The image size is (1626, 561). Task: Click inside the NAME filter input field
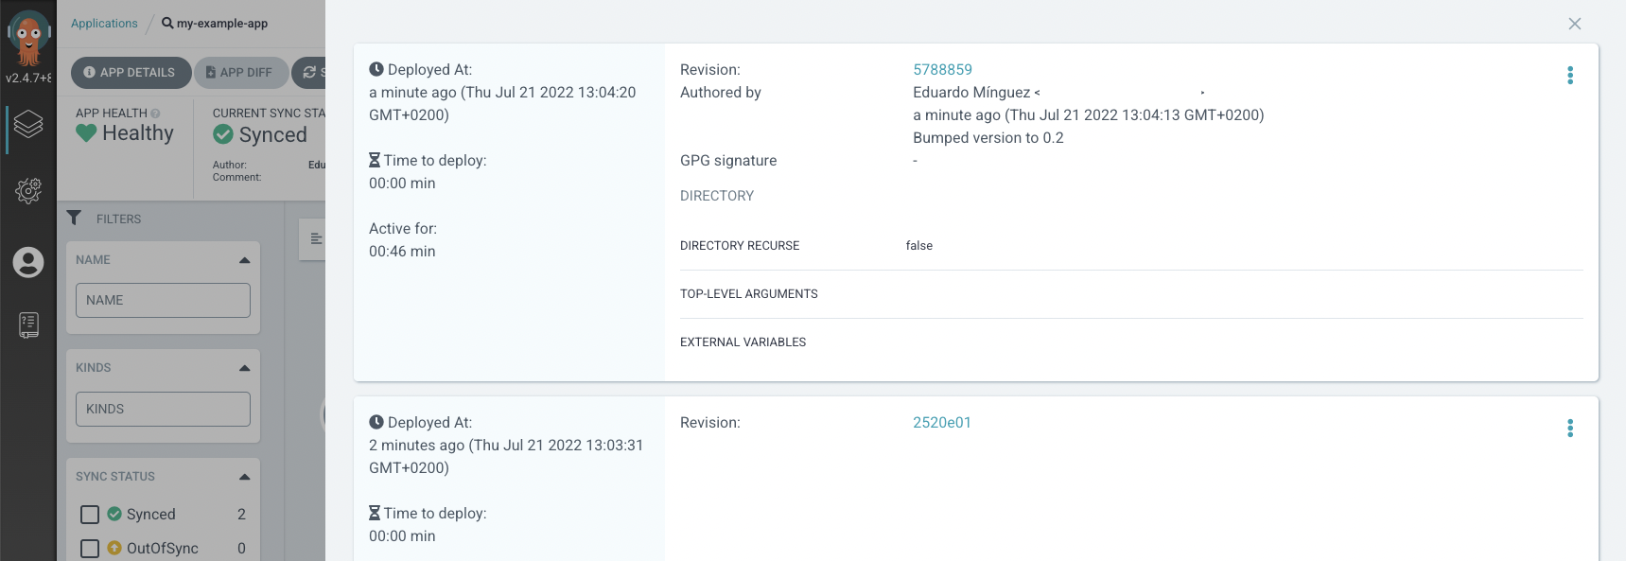pyautogui.click(x=163, y=300)
